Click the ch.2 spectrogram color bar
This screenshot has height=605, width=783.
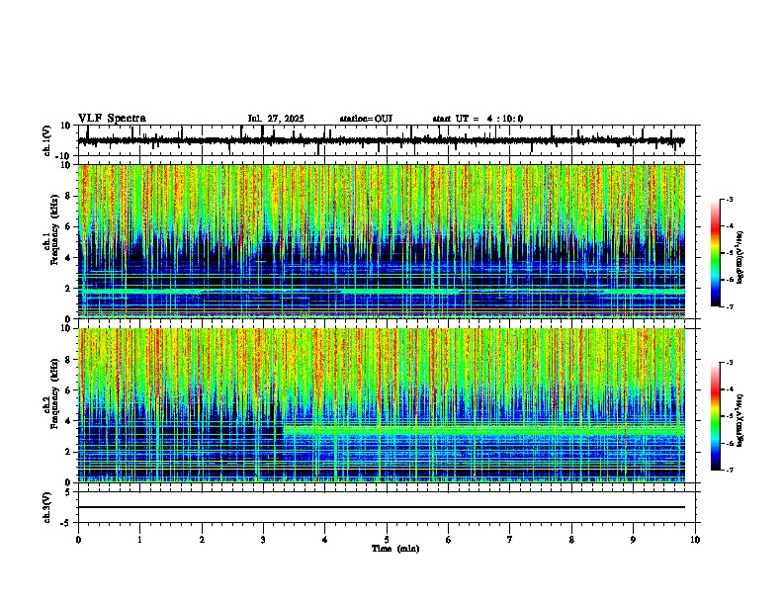(715, 416)
